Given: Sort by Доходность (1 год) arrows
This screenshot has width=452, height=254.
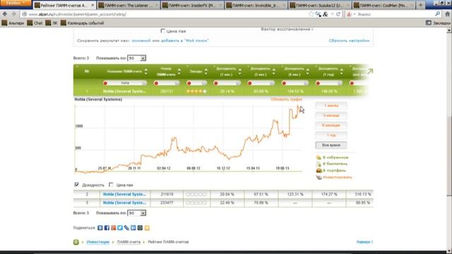Looking at the screenshot, I should pyautogui.click(x=341, y=71).
